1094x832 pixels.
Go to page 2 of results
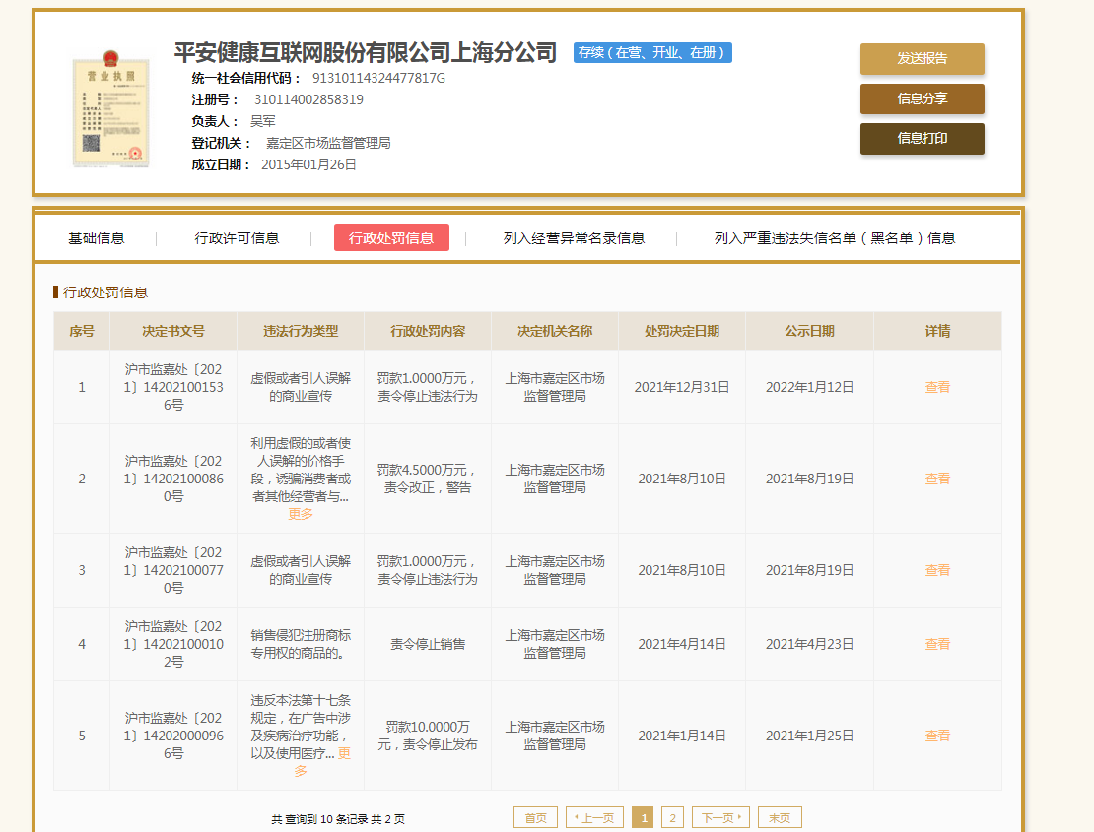coord(672,818)
